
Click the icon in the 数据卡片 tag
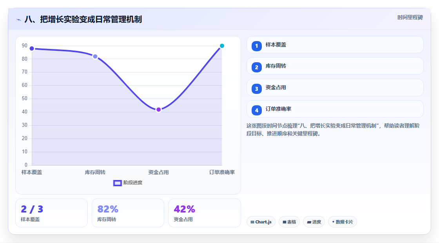(333, 222)
